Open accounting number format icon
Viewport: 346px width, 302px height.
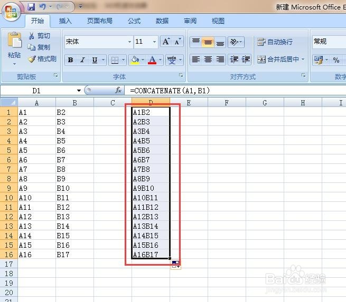[319, 60]
